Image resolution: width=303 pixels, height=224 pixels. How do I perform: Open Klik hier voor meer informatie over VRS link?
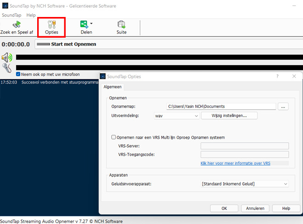(235, 163)
